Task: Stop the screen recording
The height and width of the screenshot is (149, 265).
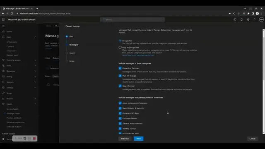Action: 34,139
